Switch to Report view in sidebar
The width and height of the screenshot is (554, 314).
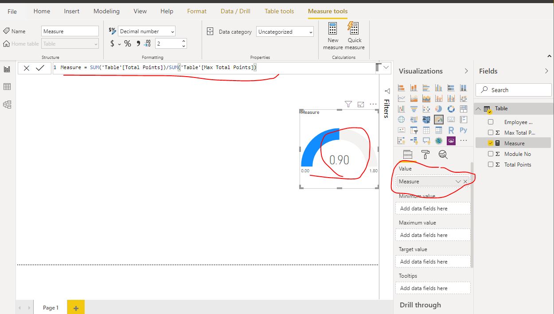pyautogui.click(x=7, y=69)
